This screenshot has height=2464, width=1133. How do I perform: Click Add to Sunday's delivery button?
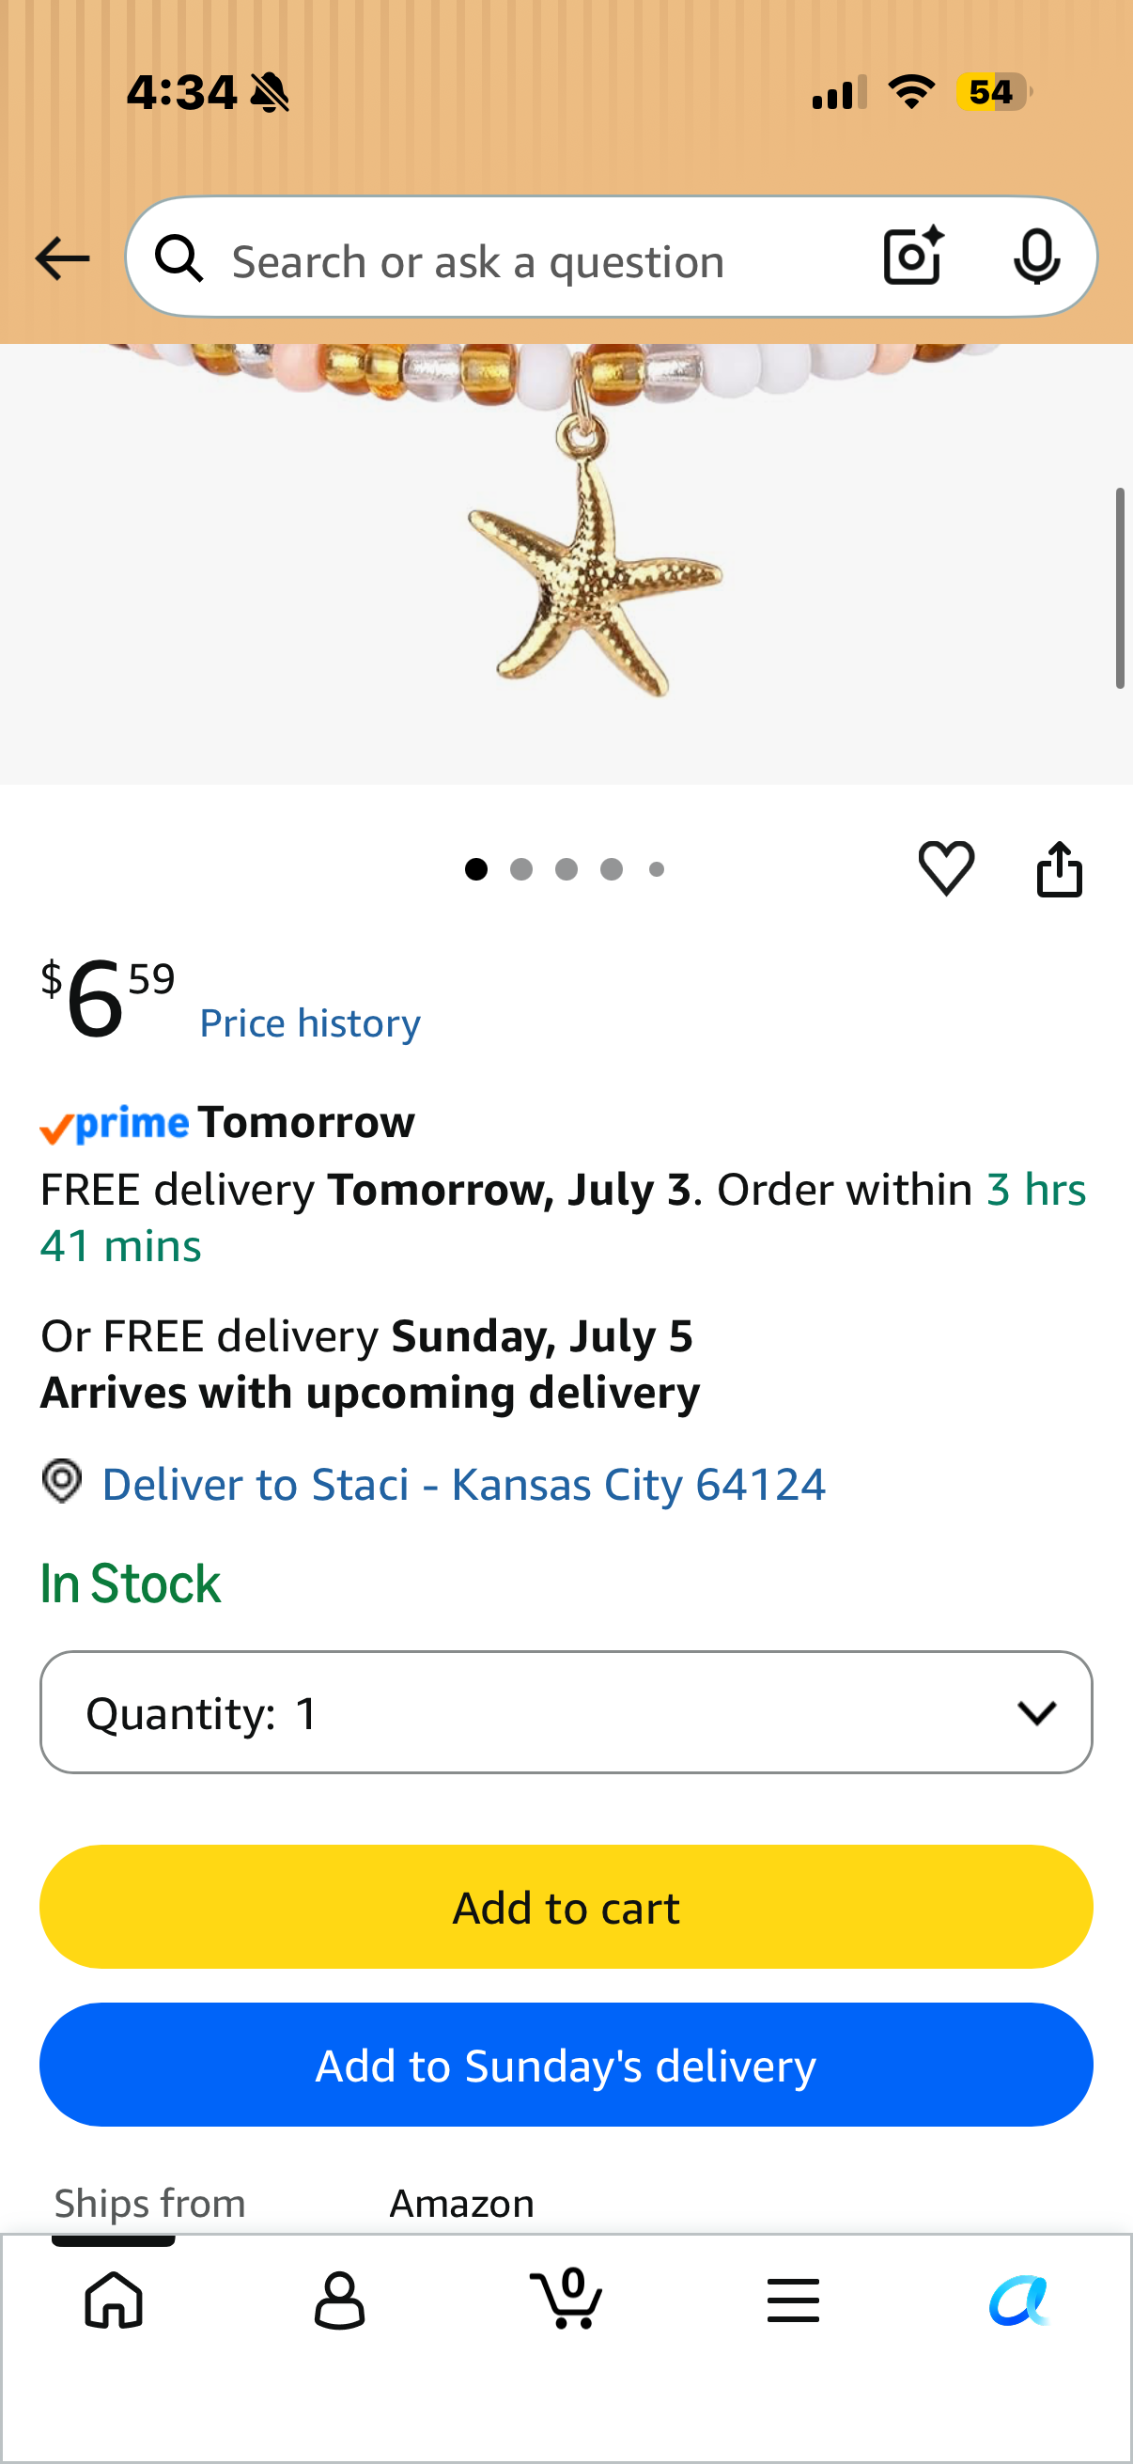(x=566, y=2065)
